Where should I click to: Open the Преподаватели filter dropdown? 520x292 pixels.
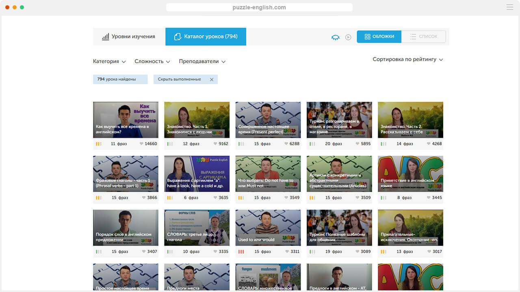coord(202,61)
